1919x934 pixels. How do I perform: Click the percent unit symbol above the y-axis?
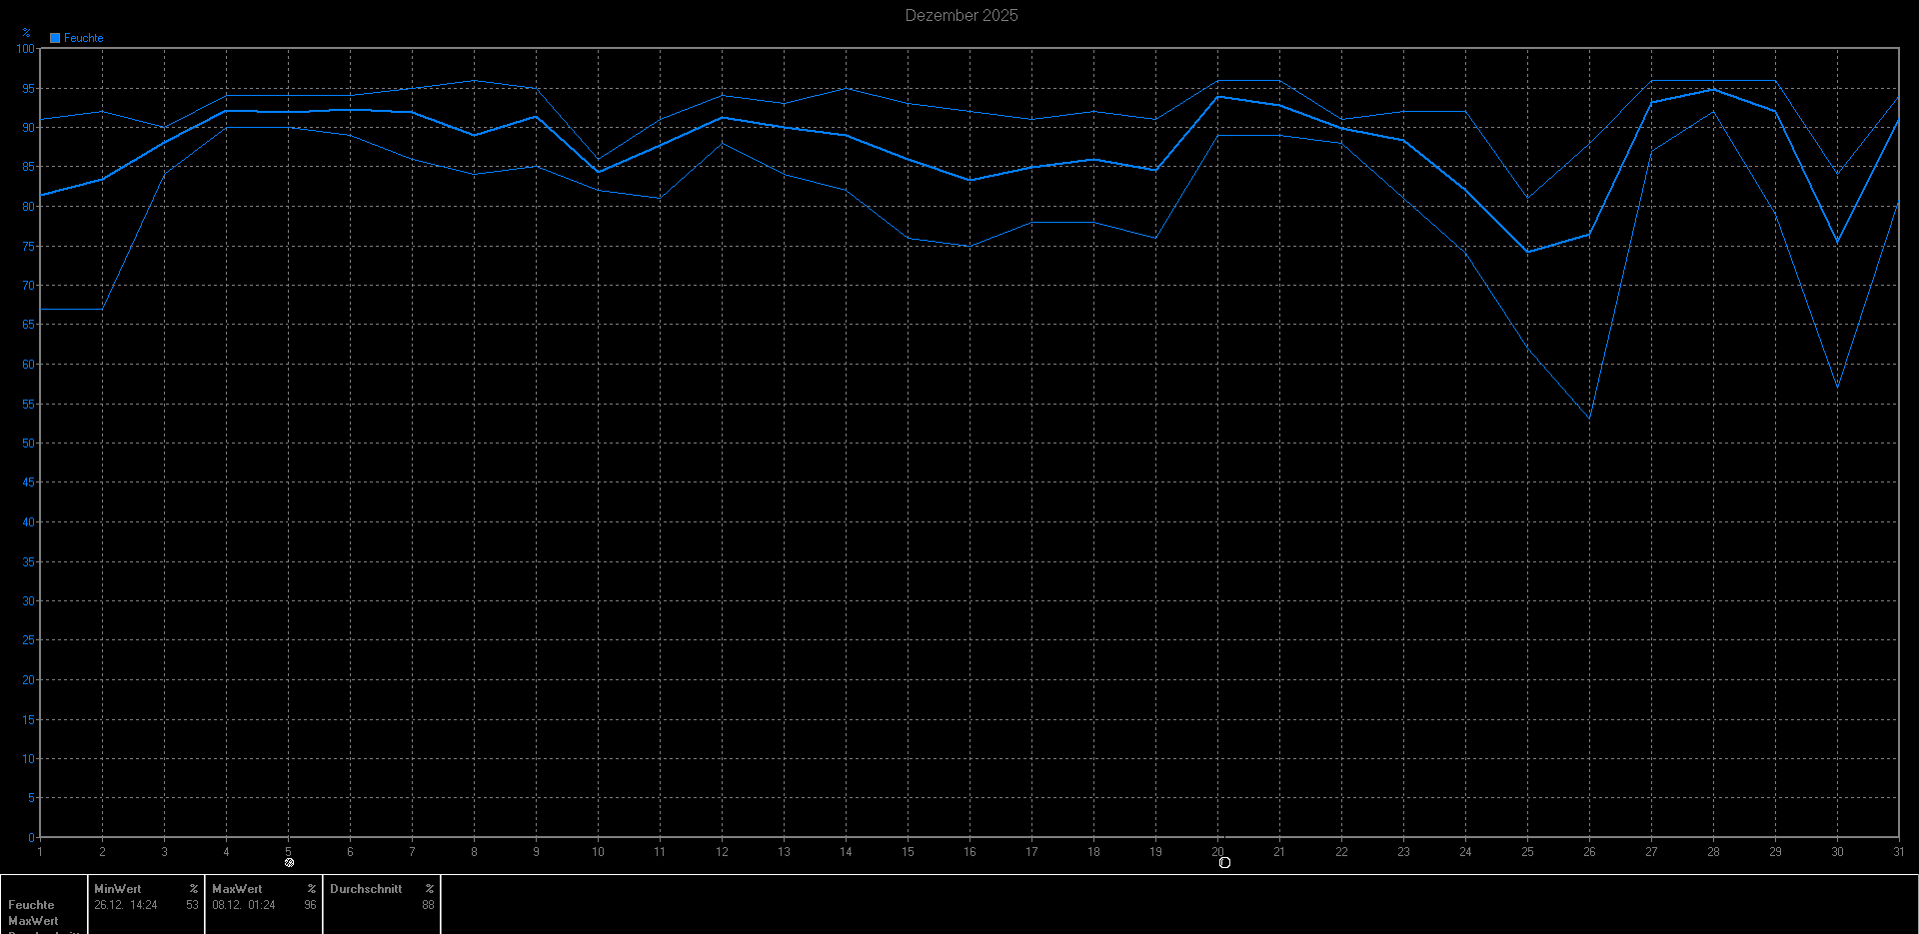[x=26, y=33]
